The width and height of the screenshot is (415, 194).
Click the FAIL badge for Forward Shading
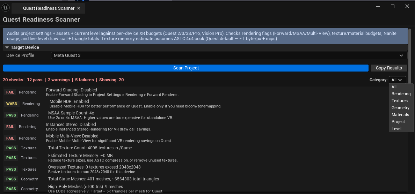(10, 92)
